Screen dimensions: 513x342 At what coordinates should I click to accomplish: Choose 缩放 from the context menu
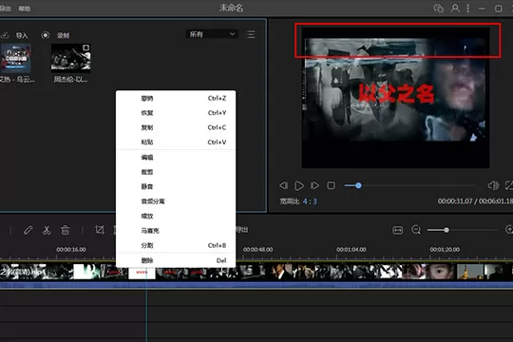[x=176, y=217]
